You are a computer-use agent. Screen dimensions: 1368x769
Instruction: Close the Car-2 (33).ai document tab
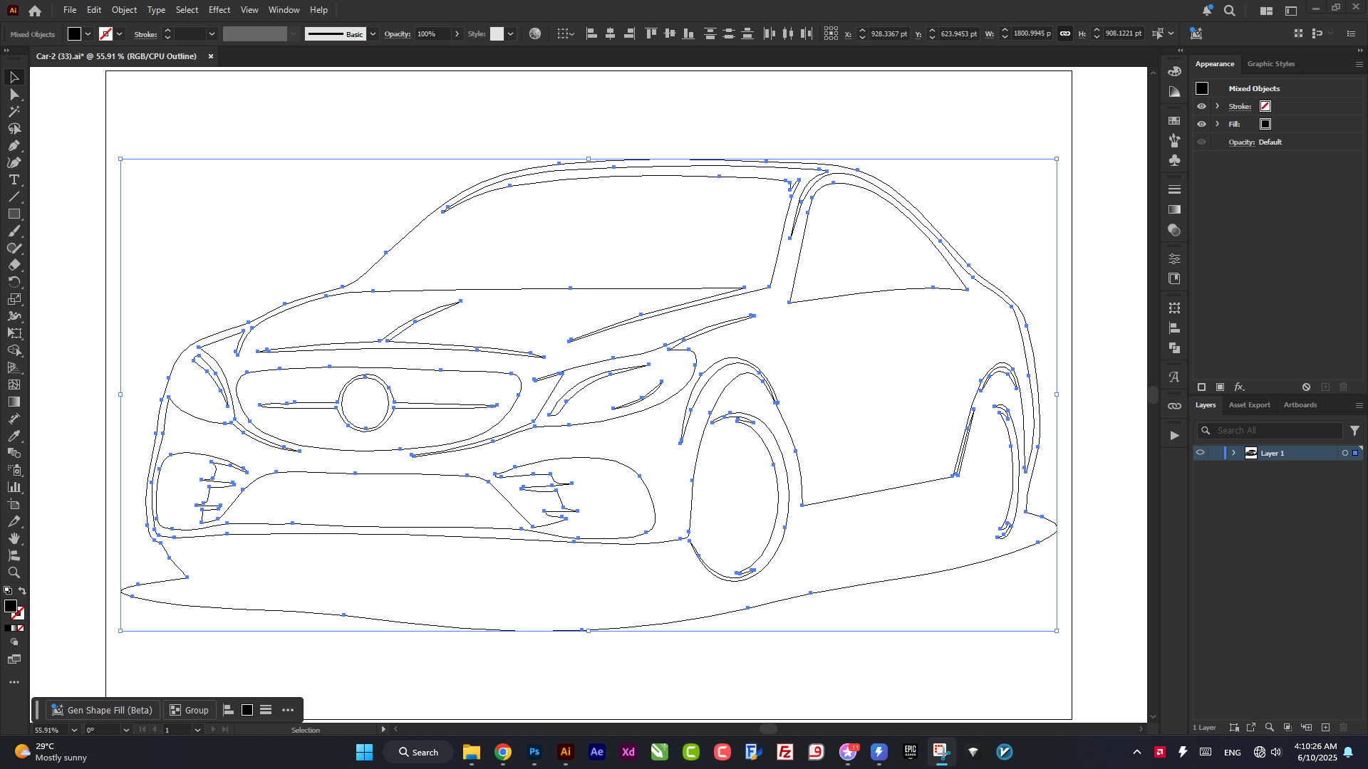tap(210, 56)
